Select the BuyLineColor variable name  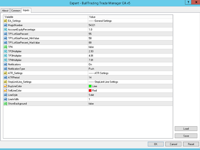[15, 86]
